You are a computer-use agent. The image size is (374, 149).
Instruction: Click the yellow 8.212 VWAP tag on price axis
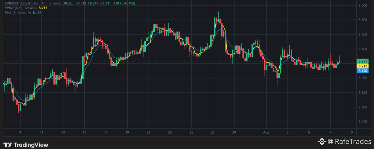coord(362,66)
